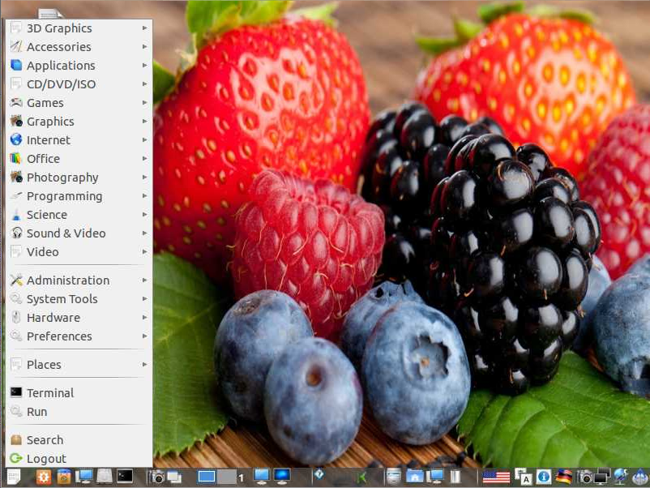
Task: Open the Science menu category
Action: coord(79,214)
